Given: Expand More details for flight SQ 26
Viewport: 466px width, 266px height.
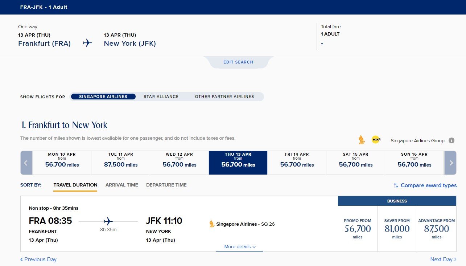Looking at the screenshot, I should pyautogui.click(x=240, y=247).
